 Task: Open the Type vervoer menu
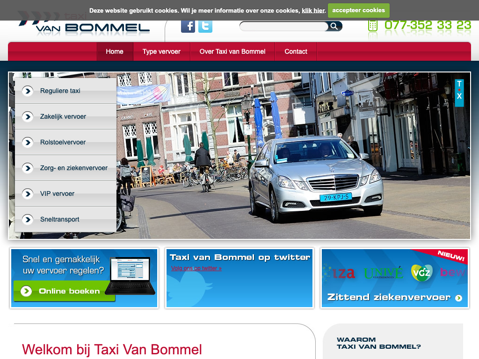161,51
